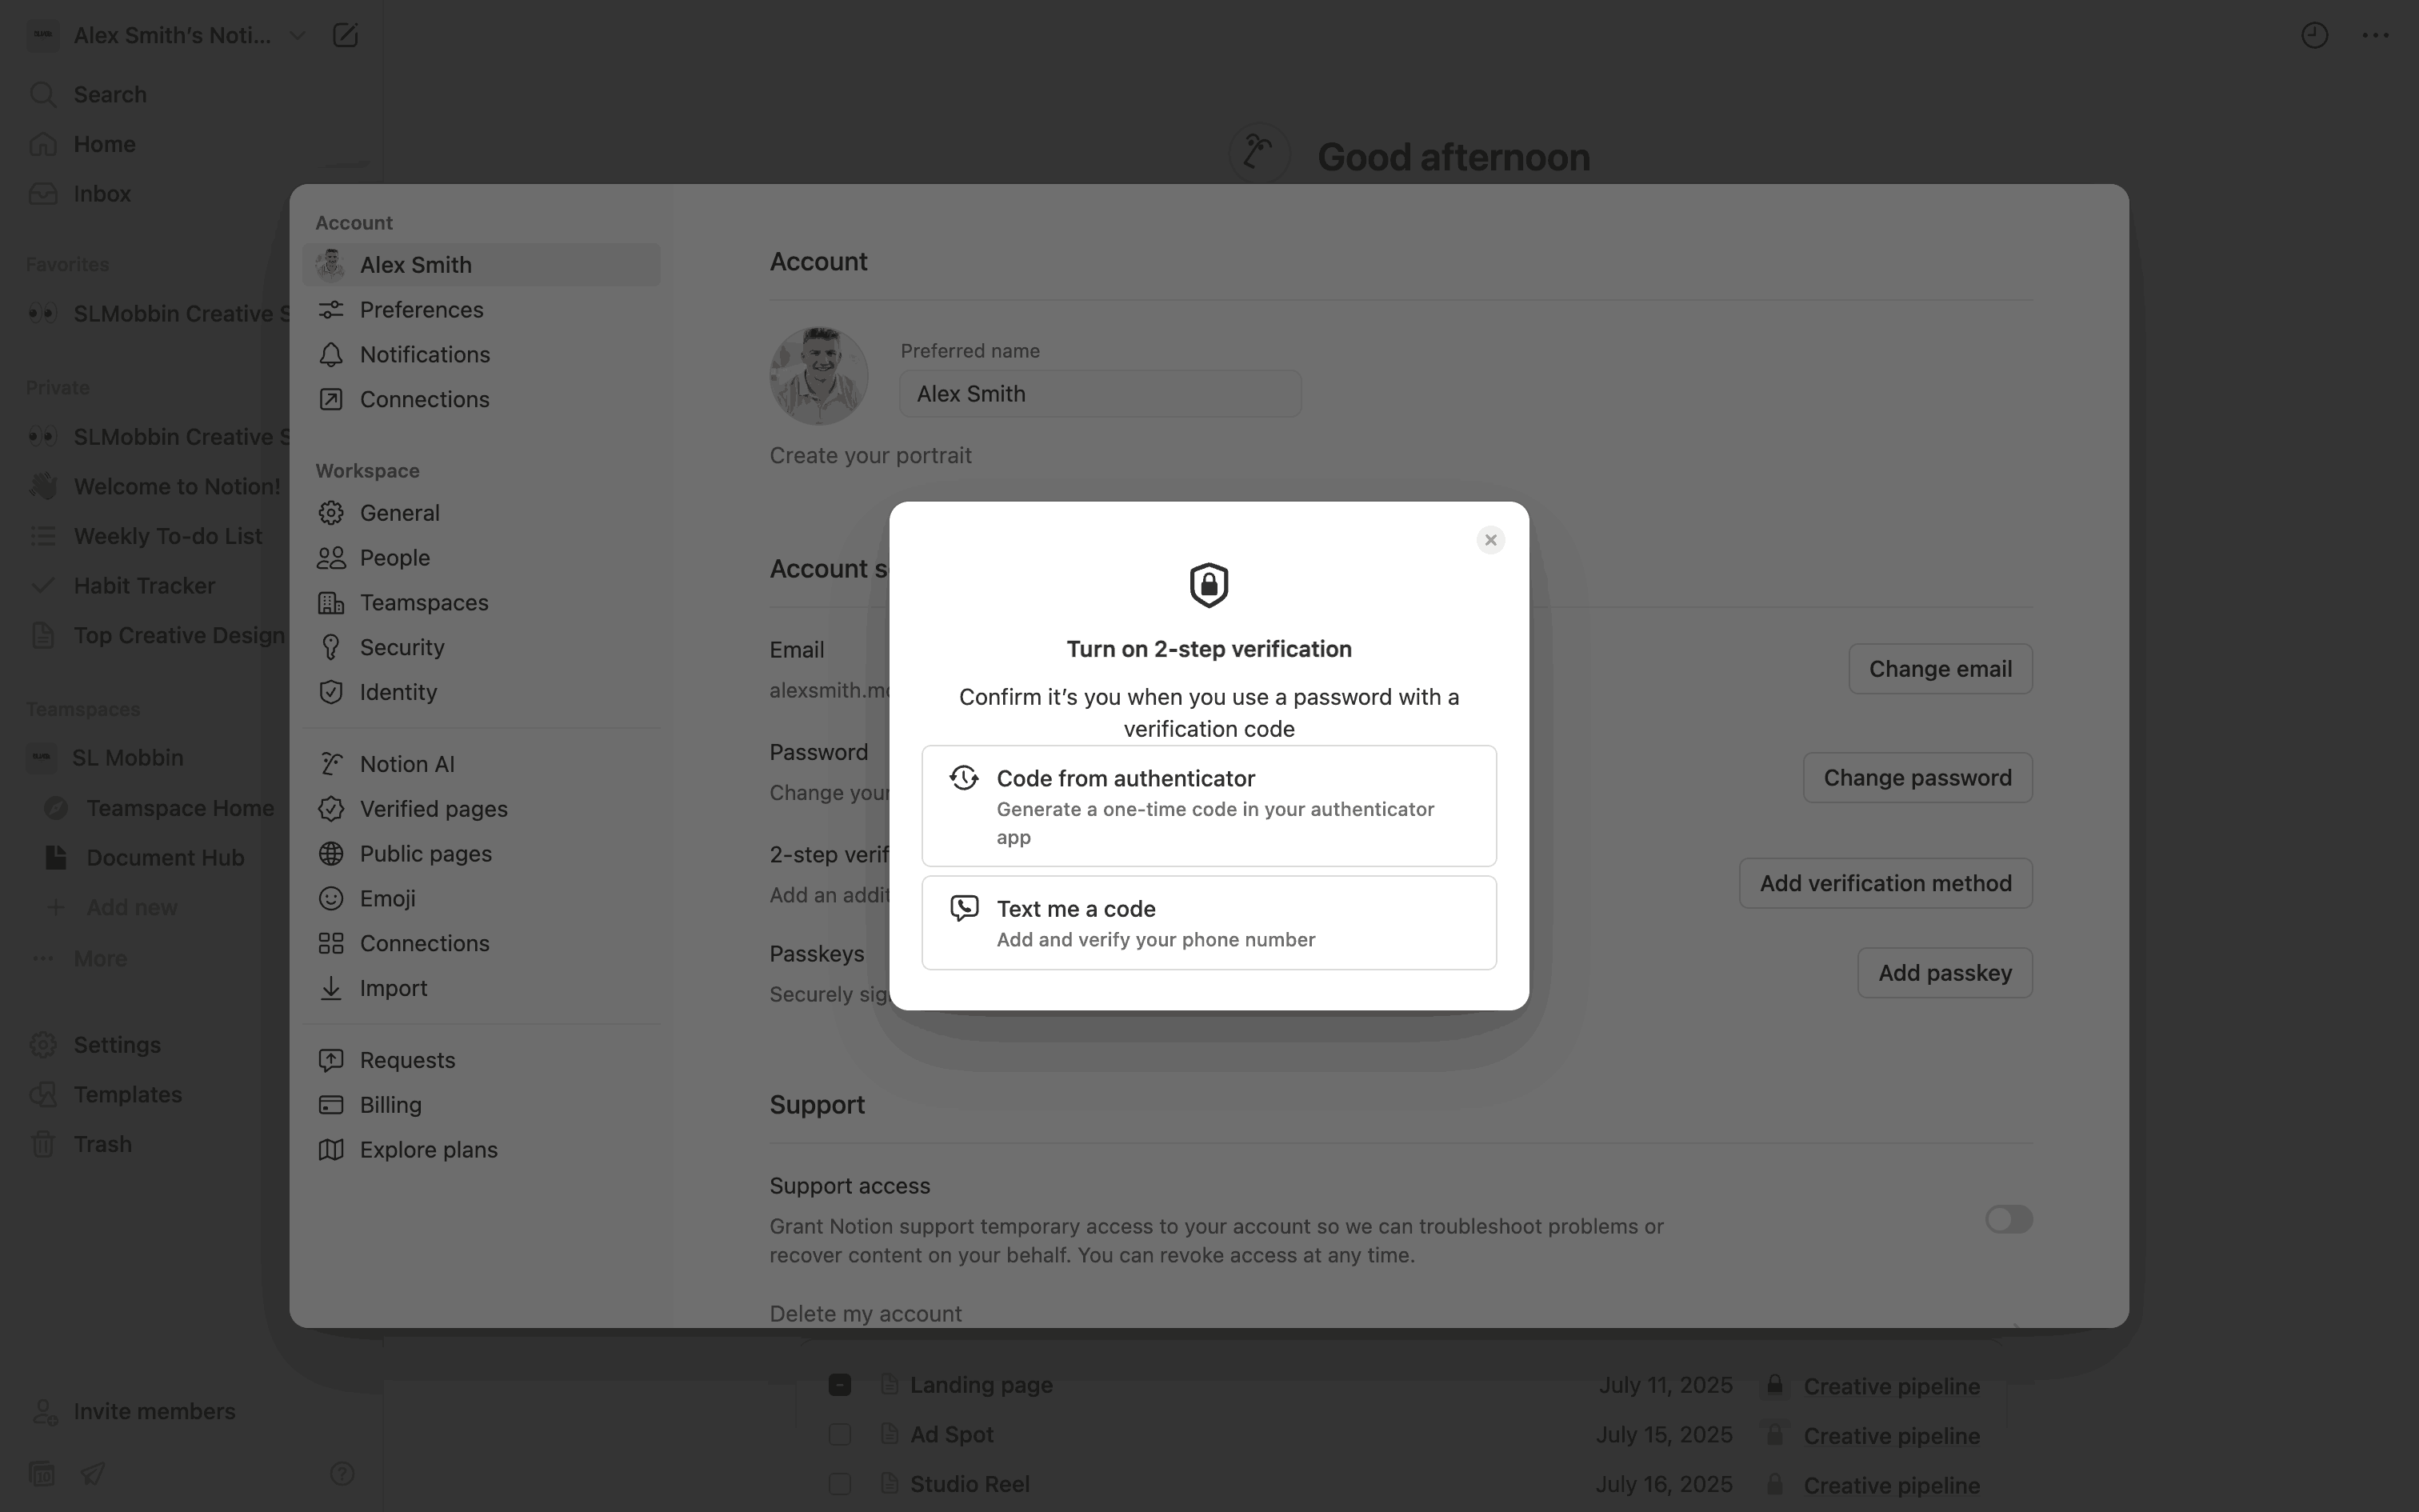
Task: Open Delete my account section
Action: pos(866,1313)
